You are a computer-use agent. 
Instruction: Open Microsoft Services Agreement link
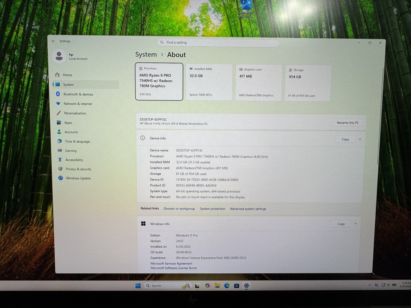[x=171, y=263]
